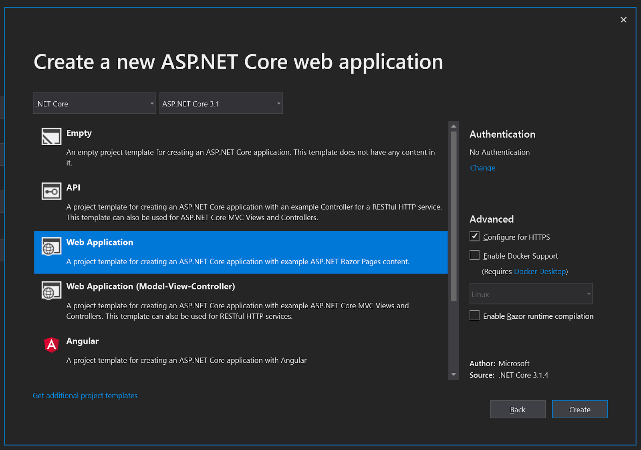Click the Create button
641x450 pixels.
pos(580,410)
